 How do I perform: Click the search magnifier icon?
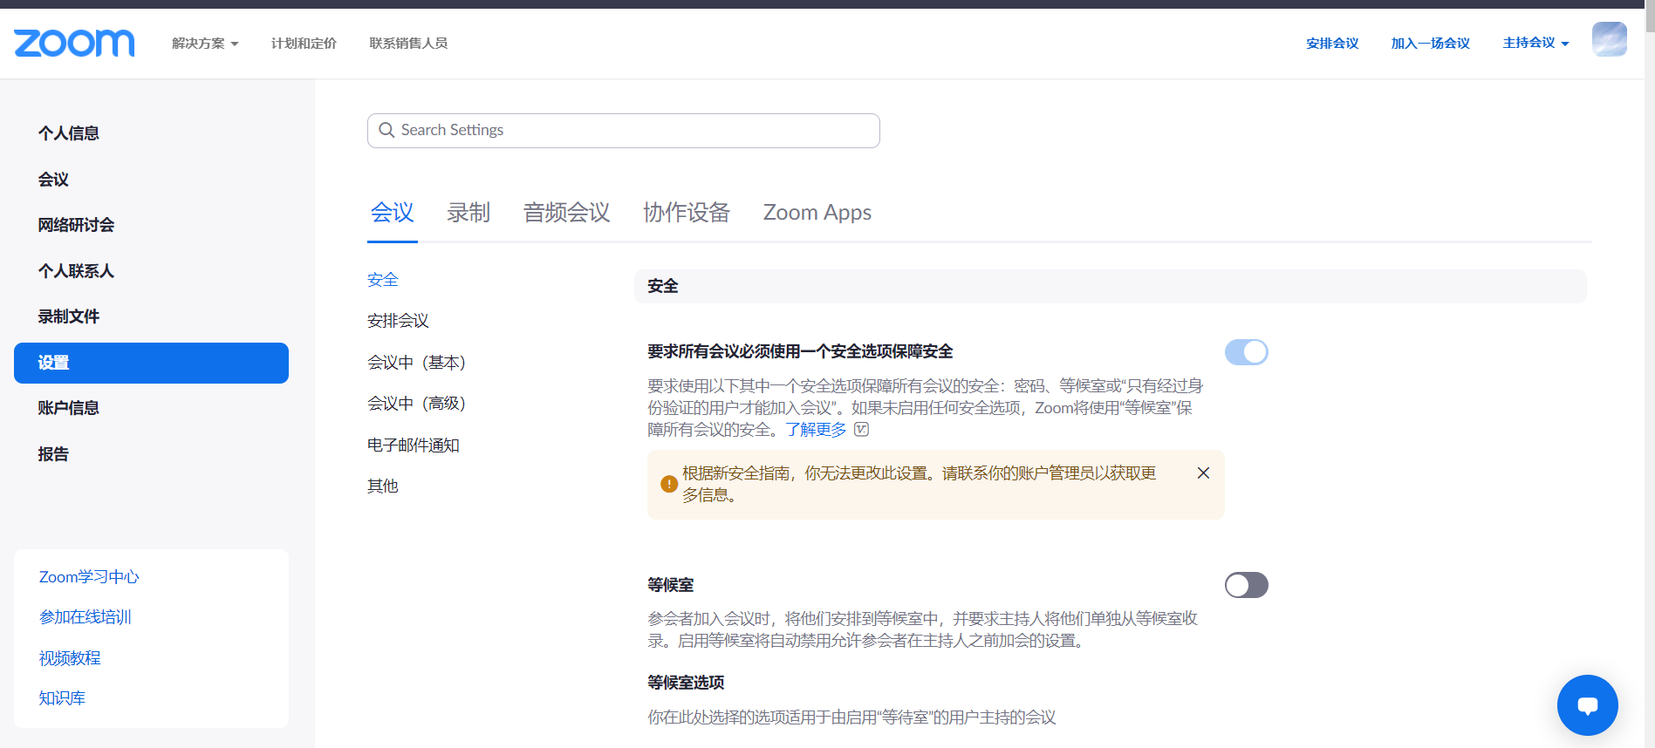click(386, 130)
